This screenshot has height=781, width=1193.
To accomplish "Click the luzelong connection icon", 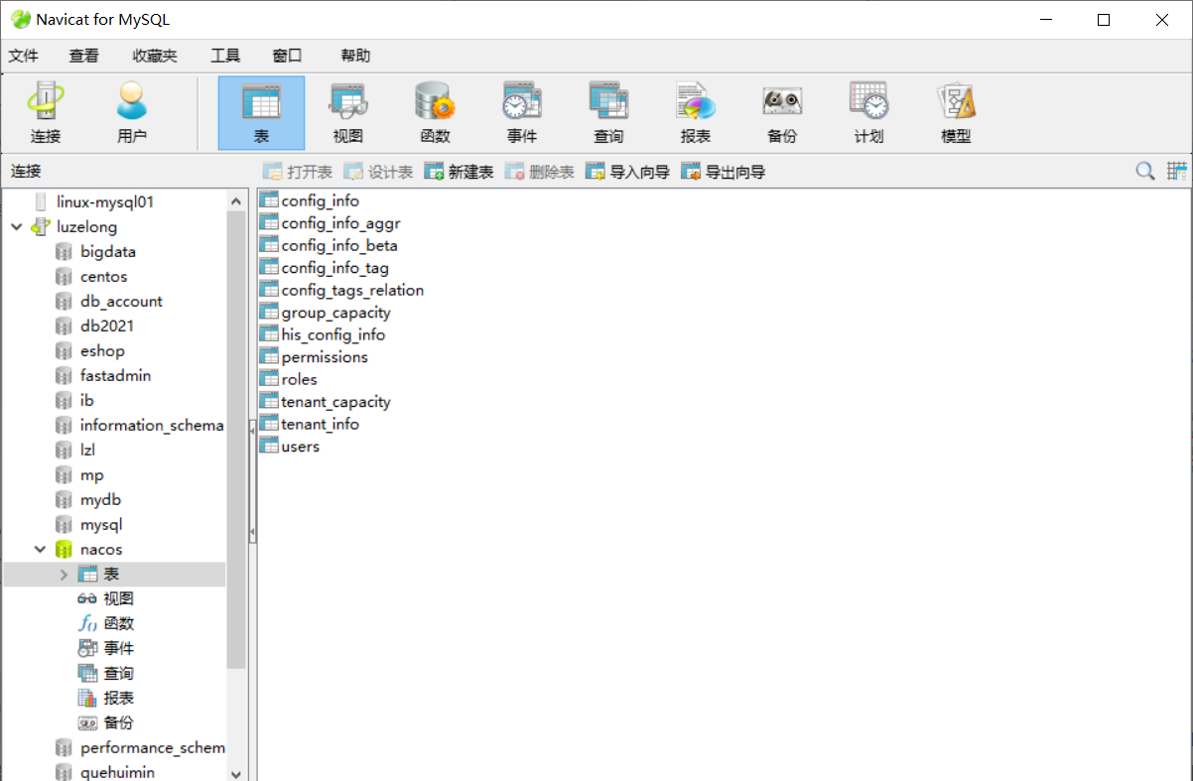I will pyautogui.click(x=41, y=227).
